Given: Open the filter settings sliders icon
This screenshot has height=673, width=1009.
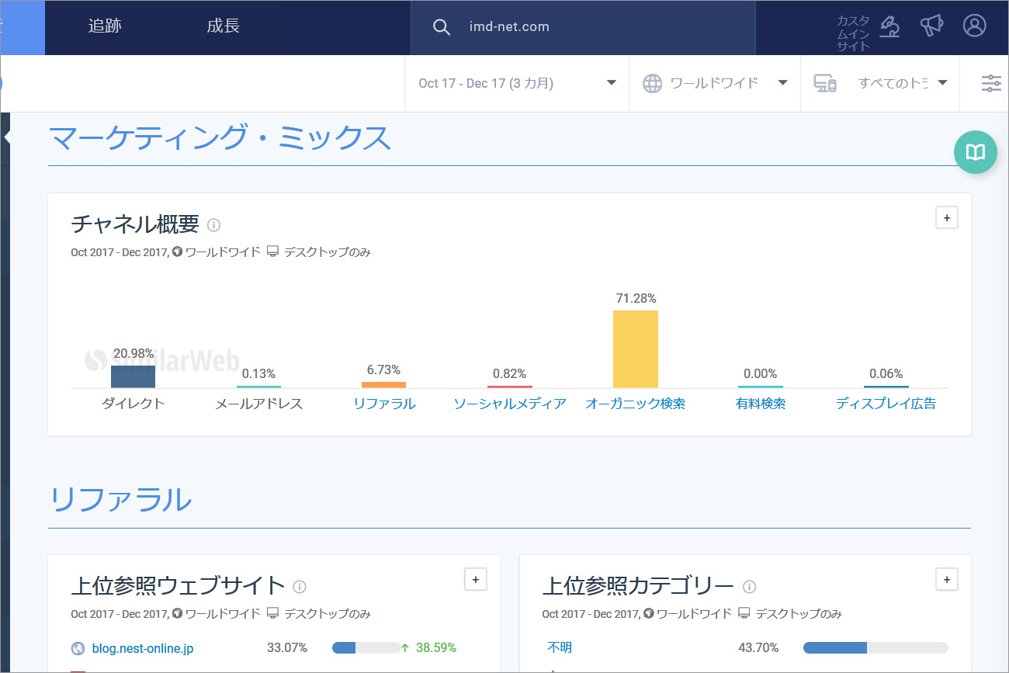Looking at the screenshot, I should (991, 83).
